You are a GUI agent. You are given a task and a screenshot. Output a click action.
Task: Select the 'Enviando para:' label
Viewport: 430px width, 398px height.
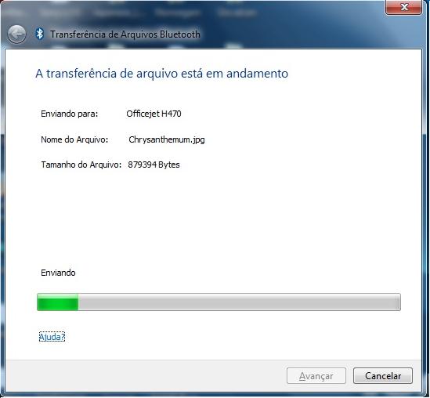pyautogui.click(x=70, y=114)
